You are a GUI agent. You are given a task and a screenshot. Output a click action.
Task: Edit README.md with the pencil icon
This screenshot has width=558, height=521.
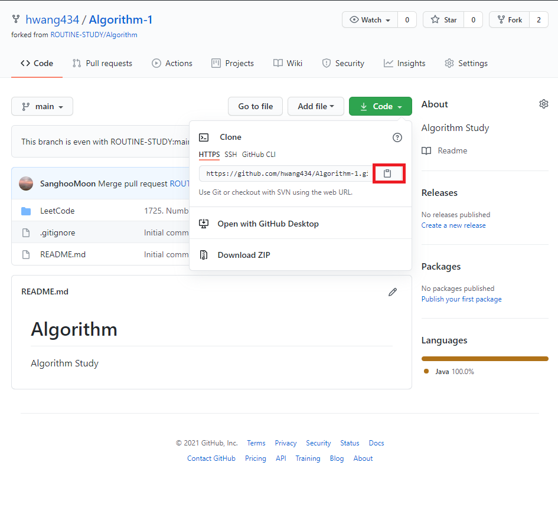[393, 292]
